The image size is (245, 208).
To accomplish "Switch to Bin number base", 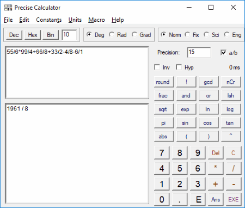I will [51, 35].
